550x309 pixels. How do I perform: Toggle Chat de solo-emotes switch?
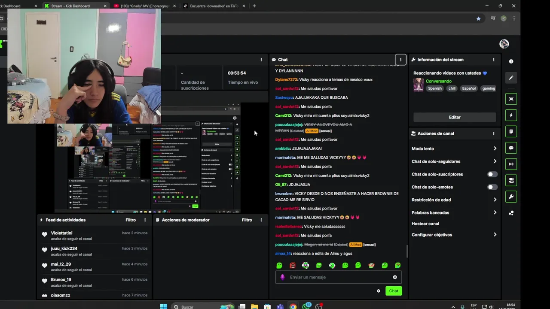pos(492,187)
